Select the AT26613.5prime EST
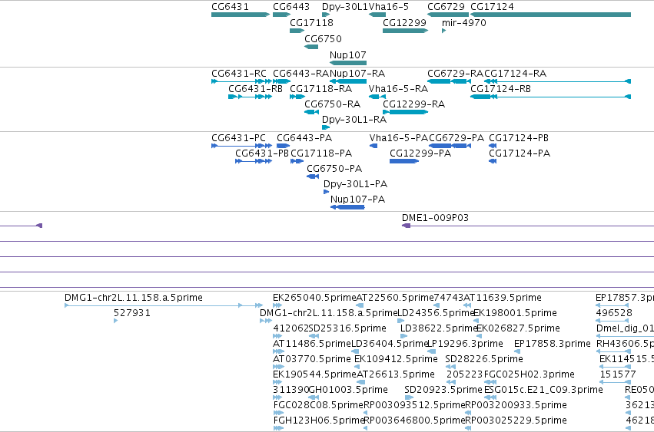Screen dimensions: 654x432 (361, 382)
